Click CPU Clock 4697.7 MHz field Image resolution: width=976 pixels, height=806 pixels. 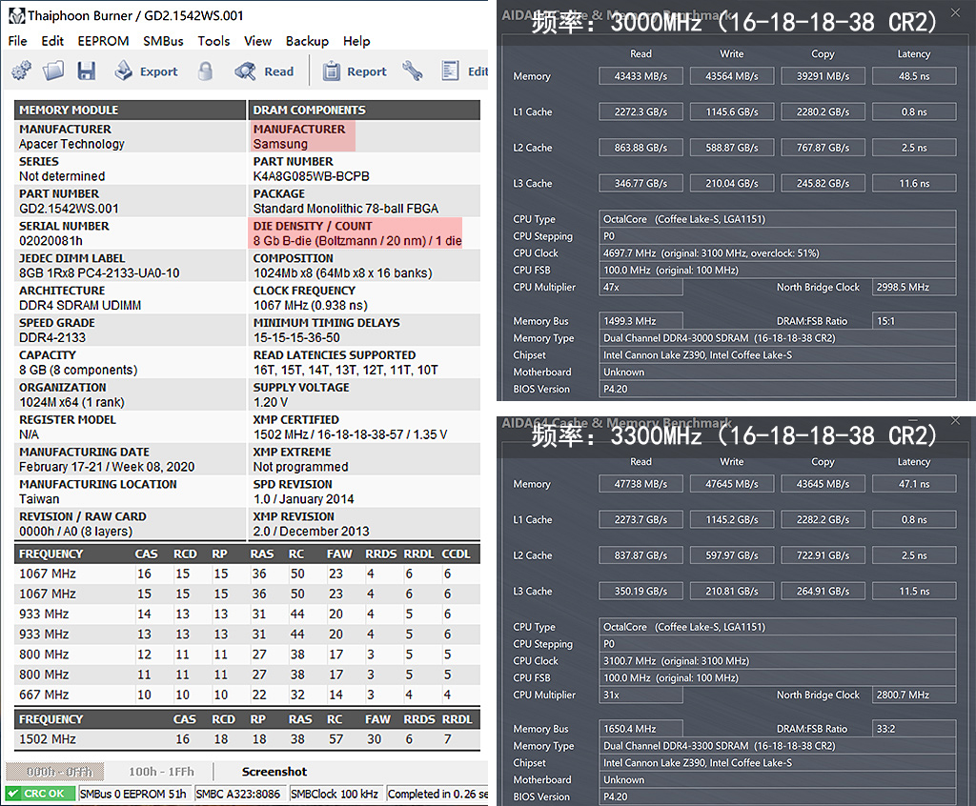(x=778, y=253)
